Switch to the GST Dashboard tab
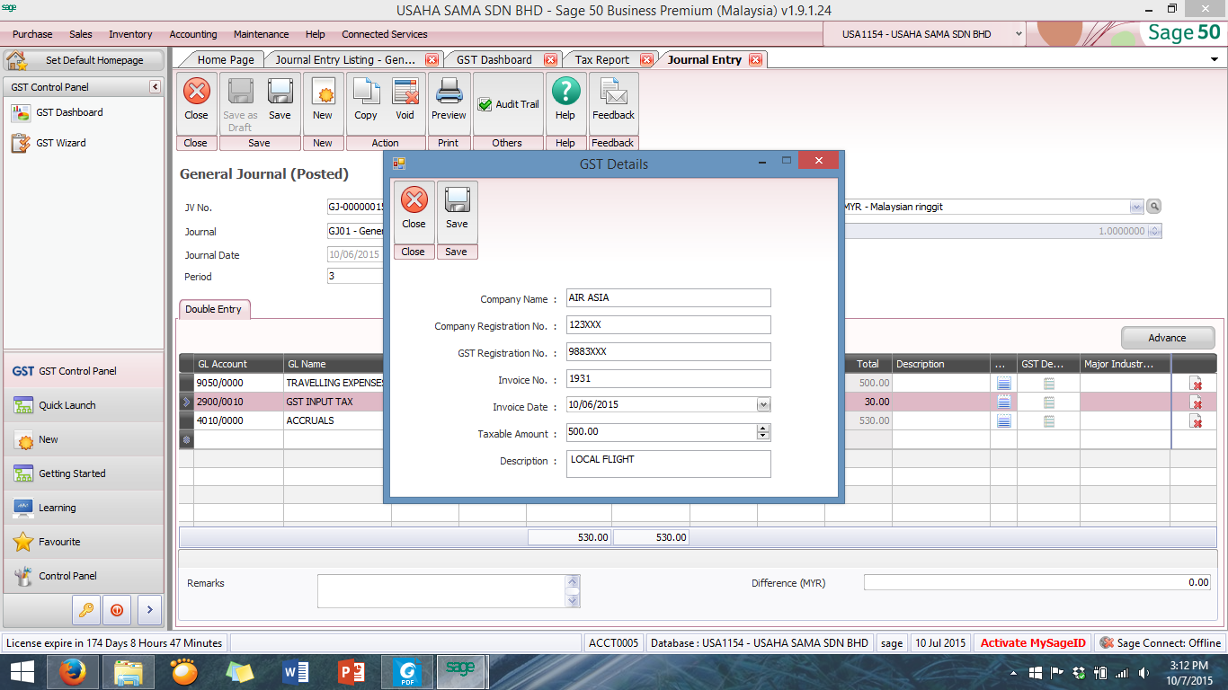Image resolution: width=1228 pixels, height=690 pixels. pyautogui.click(x=494, y=59)
